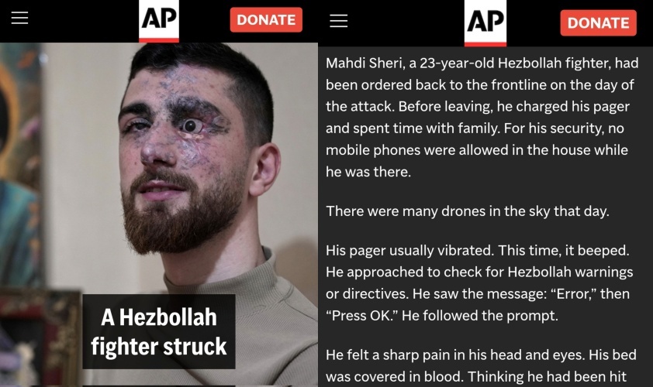Click the 'mobile phones were allowed' line
The width and height of the screenshot is (653, 387).
click(x=476, y=150)
